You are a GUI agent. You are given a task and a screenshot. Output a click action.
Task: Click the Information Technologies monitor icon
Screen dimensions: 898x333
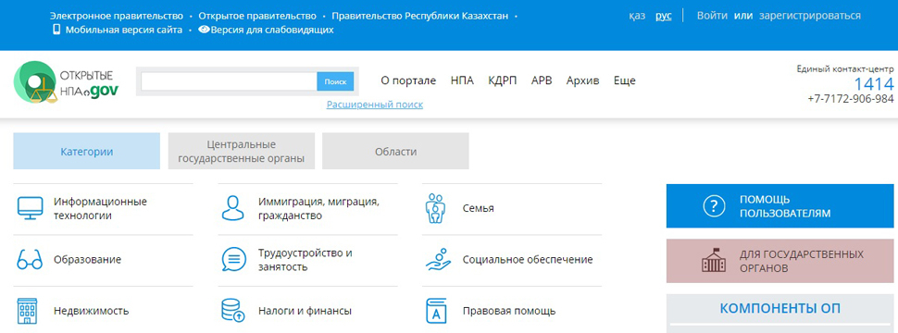pyautogui.click(x=30, y=209)
